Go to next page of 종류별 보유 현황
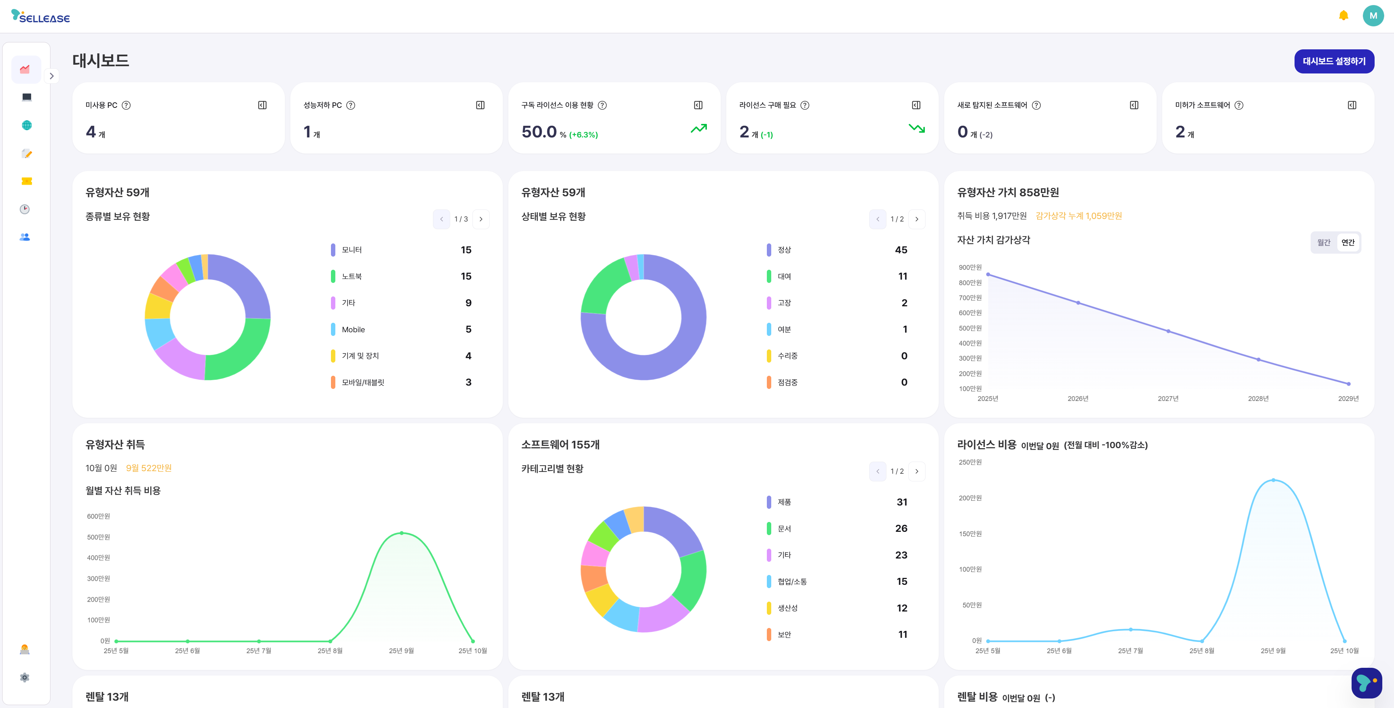Viewport: 1394px width, 708px height. [481, 219]
